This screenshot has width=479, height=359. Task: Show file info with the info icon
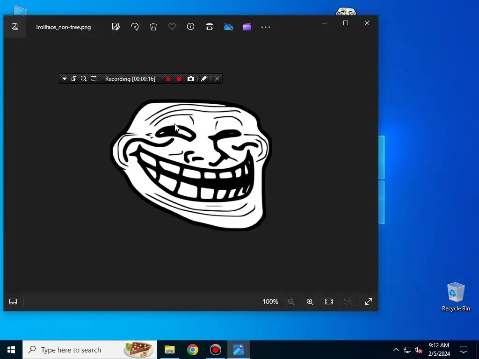coord(191,27)
